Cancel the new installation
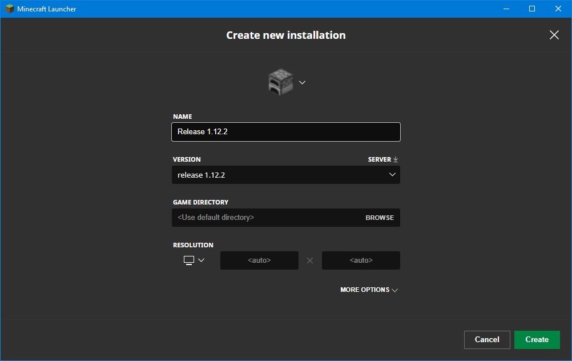572x361 pixels. (486, 340)
